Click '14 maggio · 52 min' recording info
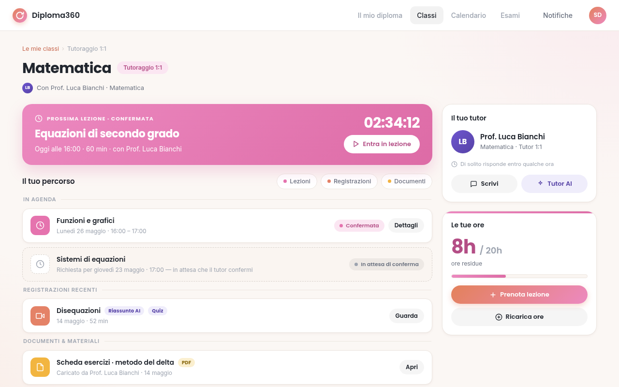Screen dimensions: 619x387 pyautogui.click(x=82, y=321)
